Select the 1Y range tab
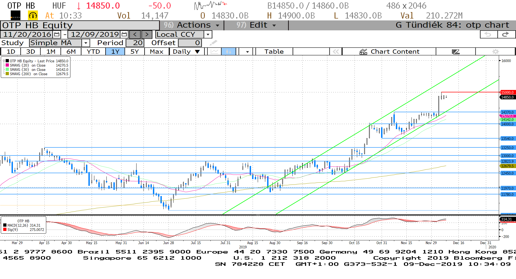The width and height of the screenshot is (516, 279). point(115,52)
